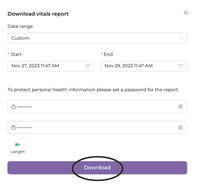Screen dimensions: 200x192
Task: Click the lock icon in first password field
Action: (x=13, y=106)
